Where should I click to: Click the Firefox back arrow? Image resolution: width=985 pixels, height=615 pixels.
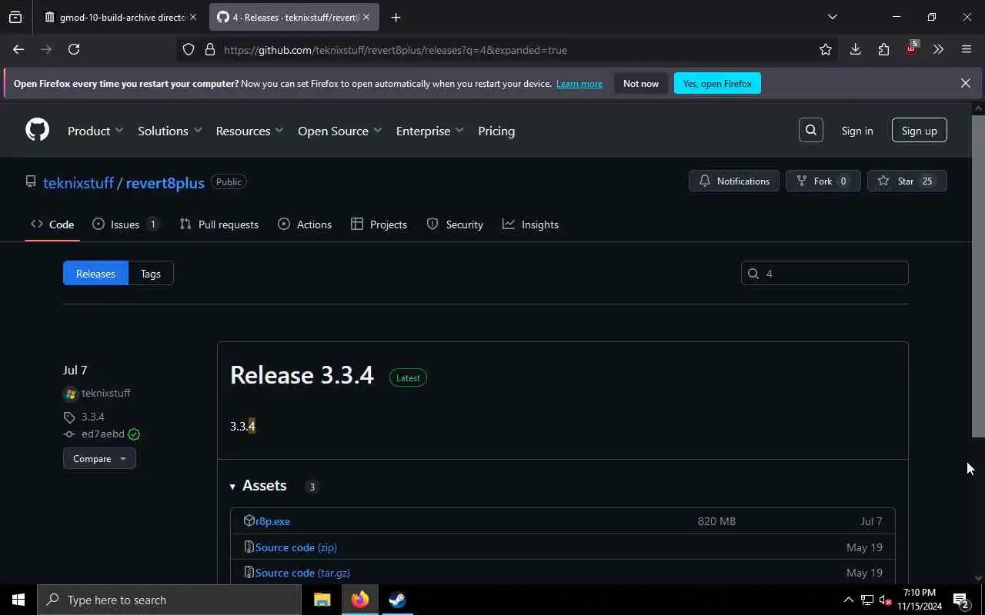[x=18, y=49]
